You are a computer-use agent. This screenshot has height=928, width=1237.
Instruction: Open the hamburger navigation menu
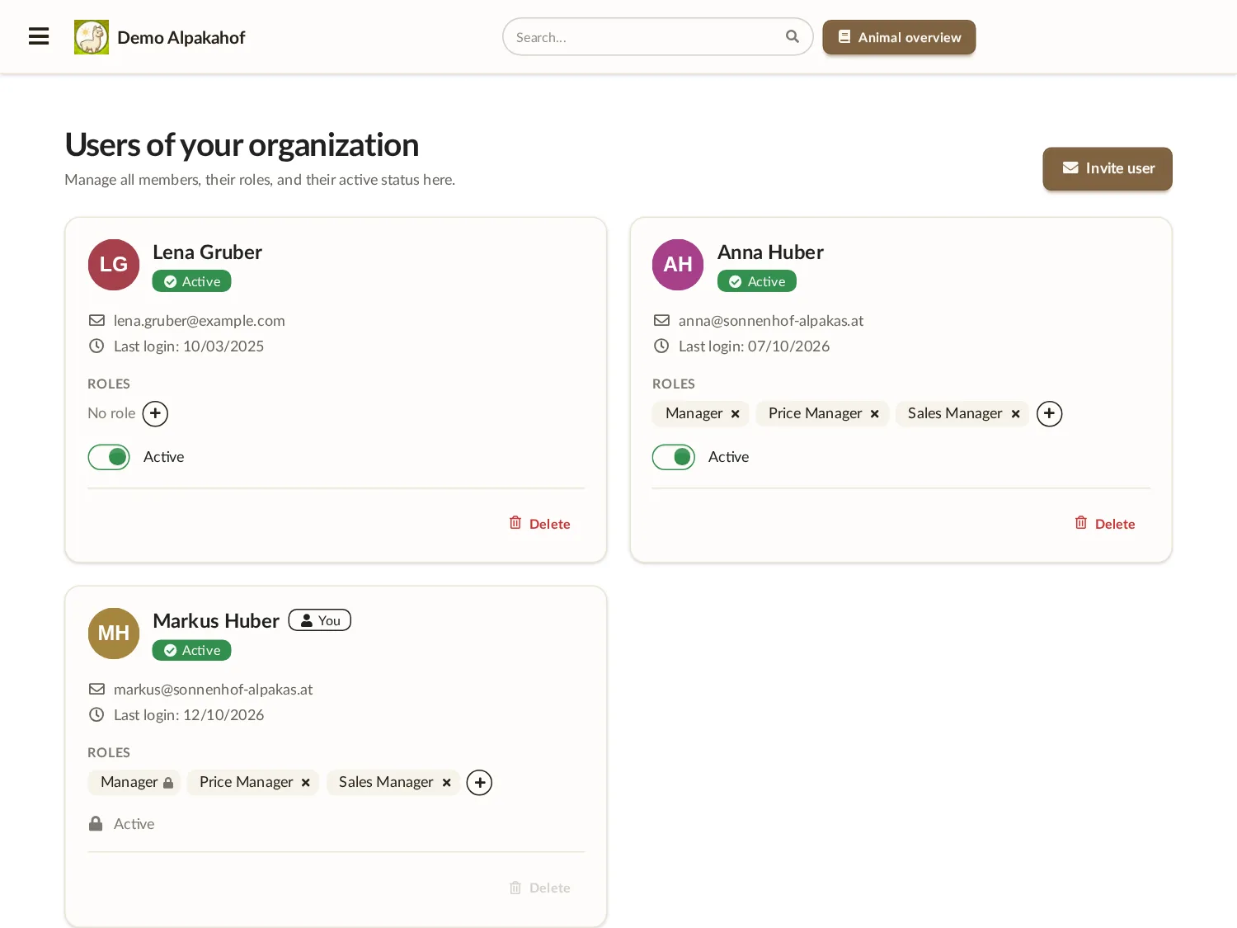click(39, 36)
